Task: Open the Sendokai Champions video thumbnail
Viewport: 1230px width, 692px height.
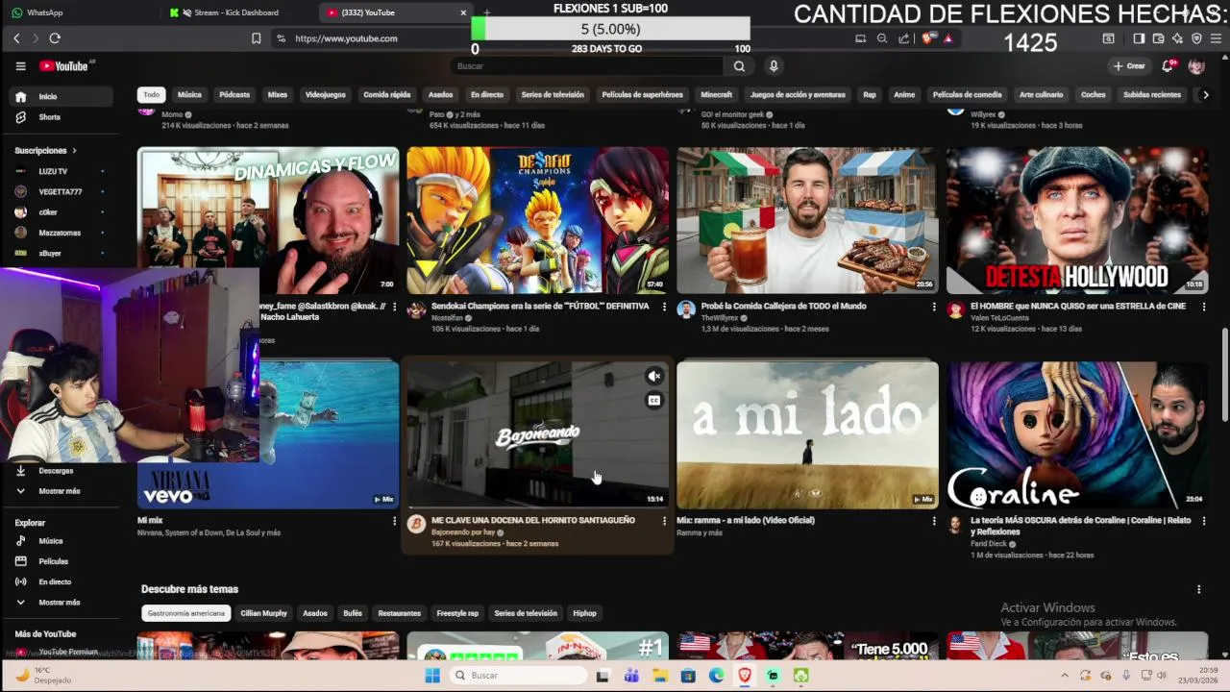Action: pyautogui.click(x=537, y=220)
